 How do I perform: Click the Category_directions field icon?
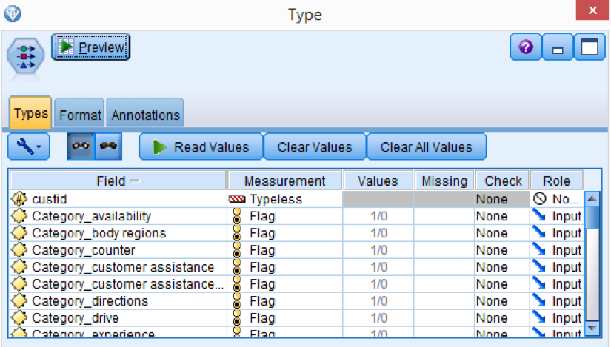click(19, 301)
